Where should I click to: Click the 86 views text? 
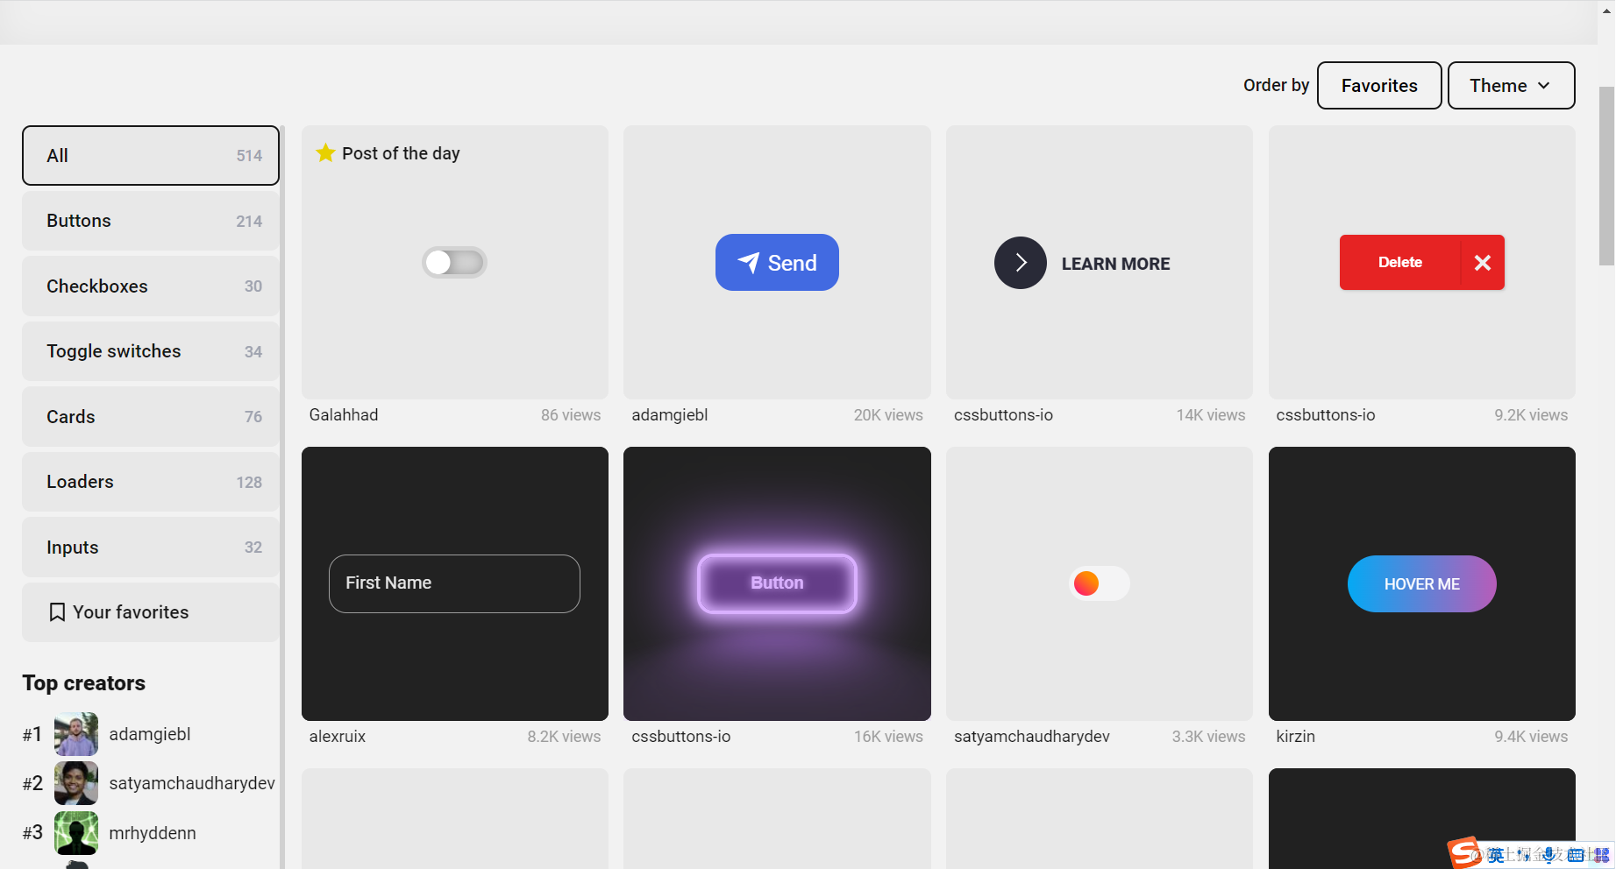tap(571, 415)
